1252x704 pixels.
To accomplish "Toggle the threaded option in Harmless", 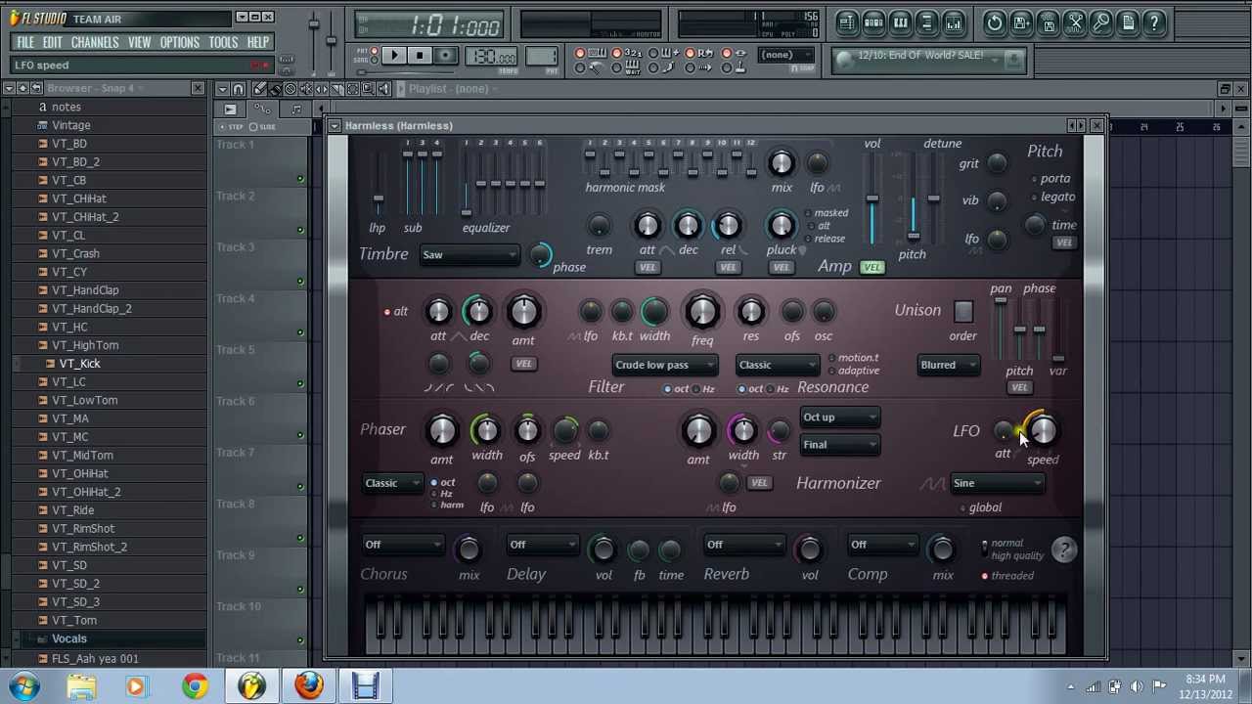I will coord(985,576).
